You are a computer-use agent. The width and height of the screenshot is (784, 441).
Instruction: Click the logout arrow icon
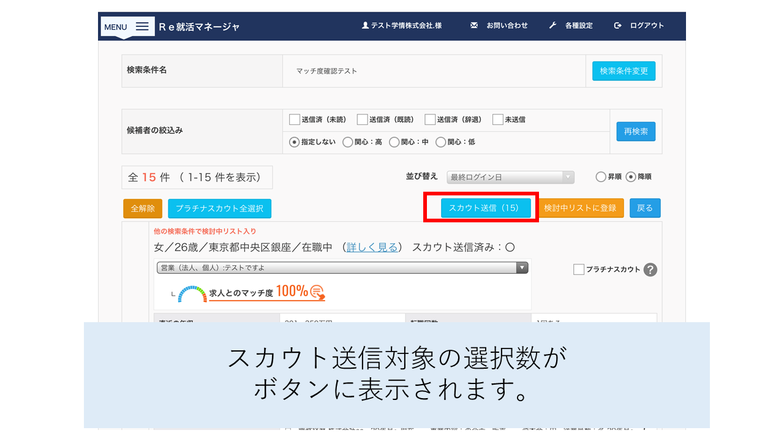point(617,26)
